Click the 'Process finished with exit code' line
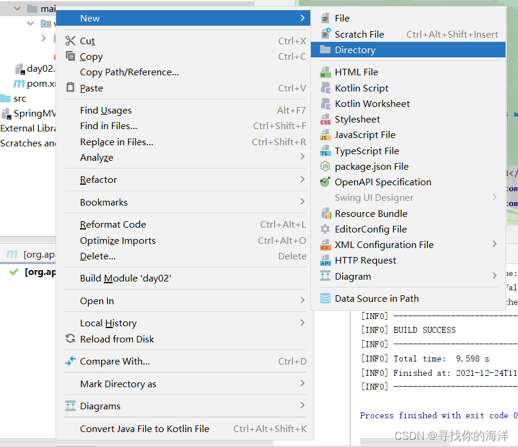 pyautogui.click(x=438, y=415)
